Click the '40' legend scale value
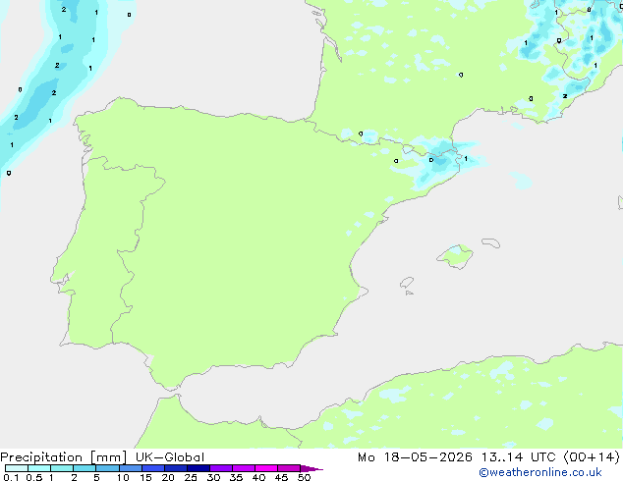 (x=258, y=477)
